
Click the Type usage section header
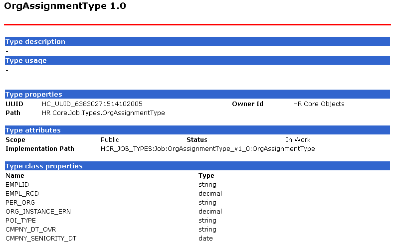pos(197,60)
